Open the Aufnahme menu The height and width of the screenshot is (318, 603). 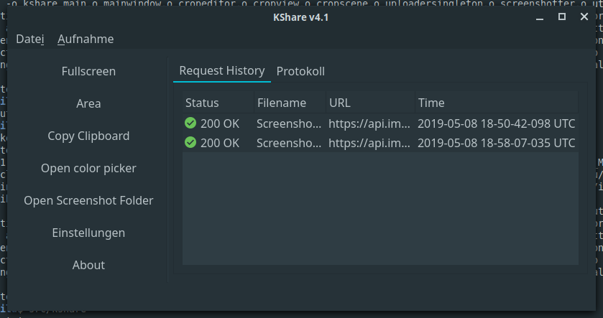coord(86,39)
